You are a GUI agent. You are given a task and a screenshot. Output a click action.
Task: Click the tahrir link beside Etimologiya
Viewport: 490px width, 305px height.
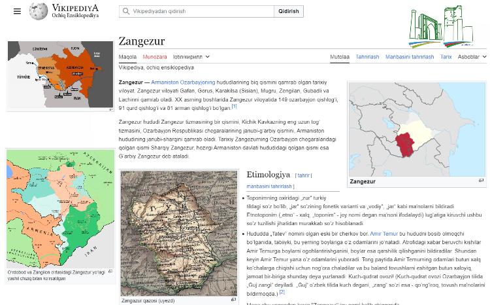click(x=303, y=175)
